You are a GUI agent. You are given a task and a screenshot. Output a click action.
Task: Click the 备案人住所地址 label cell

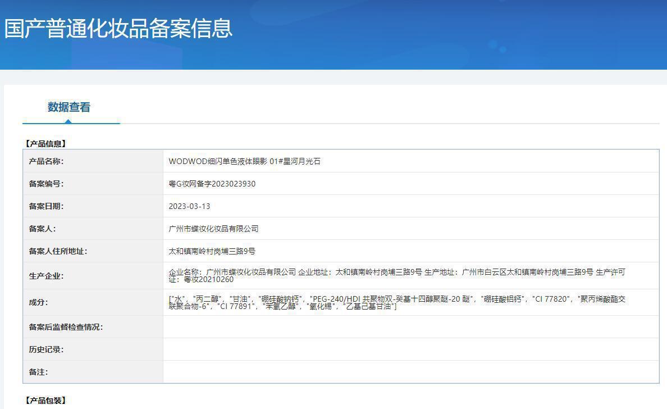93,251
